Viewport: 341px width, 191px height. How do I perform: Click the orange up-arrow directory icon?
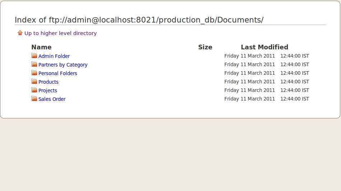(x=20, y=33)
